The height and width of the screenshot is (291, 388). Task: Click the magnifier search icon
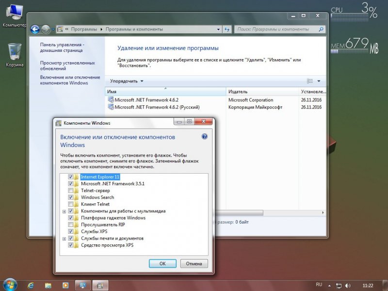click(x=321, y=29)
